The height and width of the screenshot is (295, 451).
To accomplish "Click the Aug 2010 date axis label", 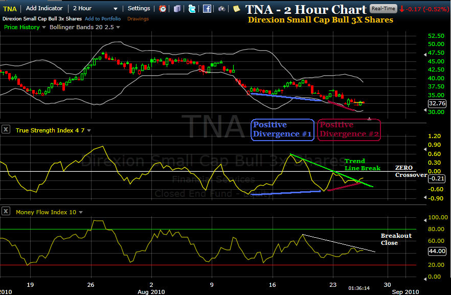I will 151,292.
